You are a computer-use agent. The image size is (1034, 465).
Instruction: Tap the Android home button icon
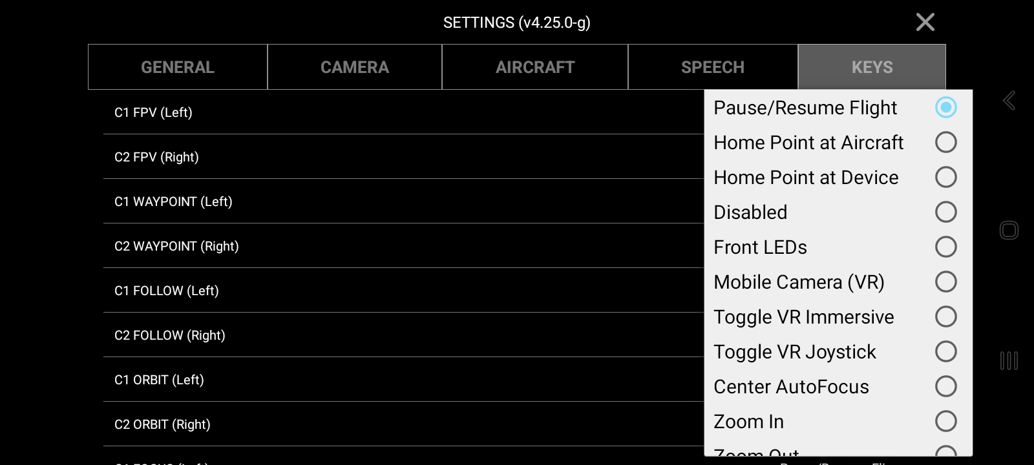(x=1009, y=231)
